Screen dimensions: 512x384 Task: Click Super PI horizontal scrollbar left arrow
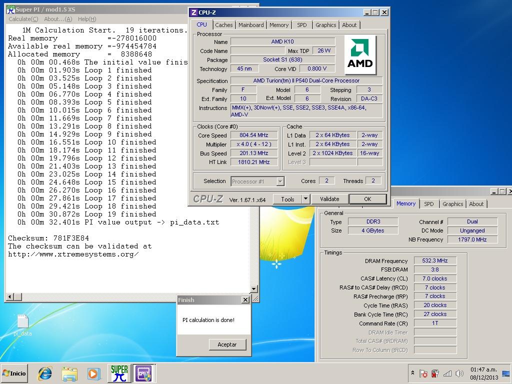click(10, 296)
